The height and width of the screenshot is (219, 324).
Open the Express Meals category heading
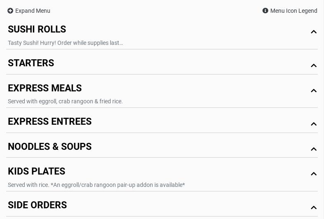pos(45,88)
